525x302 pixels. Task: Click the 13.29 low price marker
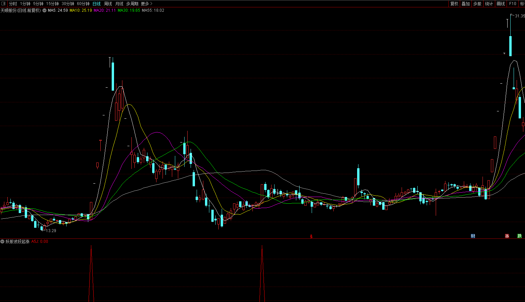[x=51, y=231]
